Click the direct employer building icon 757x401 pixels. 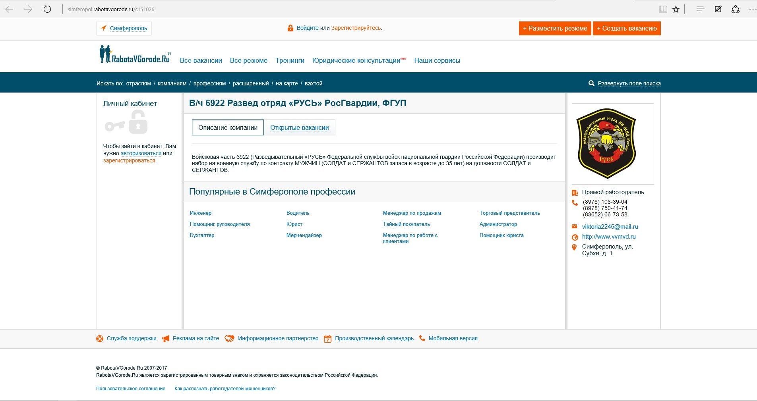click(575, 193)
